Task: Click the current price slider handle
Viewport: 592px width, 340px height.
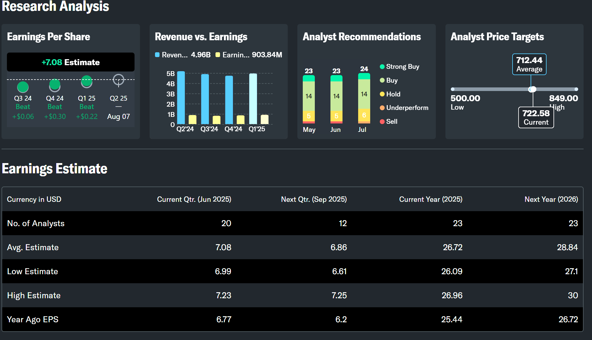Action: pyautogui.click(x=533, y=89)
